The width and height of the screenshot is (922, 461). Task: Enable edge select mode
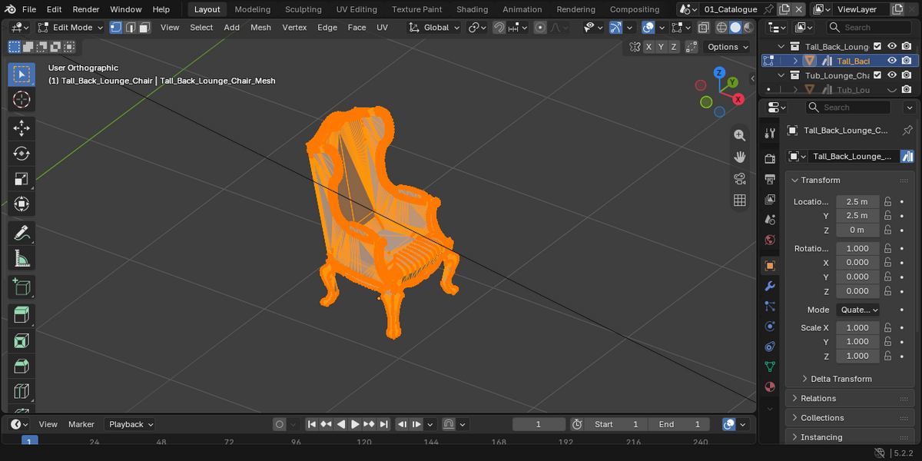pyautogui.click(x=131, y=27)
